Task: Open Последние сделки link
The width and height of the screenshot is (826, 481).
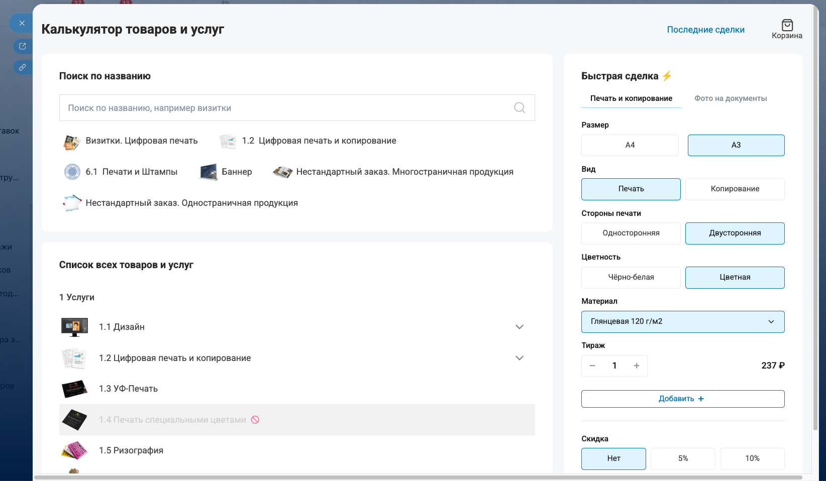Action: 705,30
